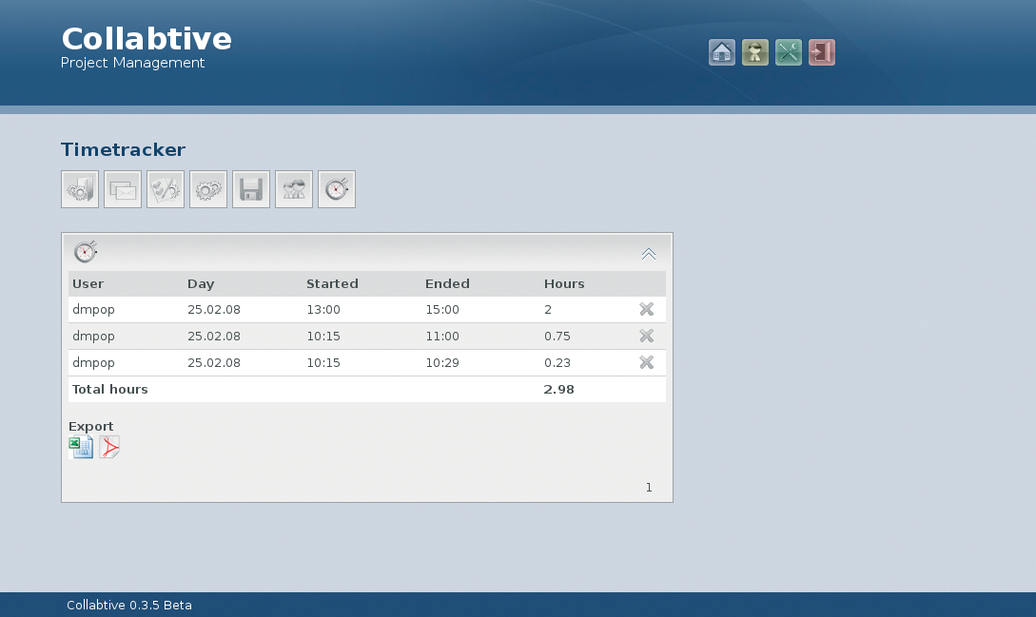The image size is (1036, 617).
Task: Go to page 1 of entries
Action: pyautogui.click(x=649, y=488)
